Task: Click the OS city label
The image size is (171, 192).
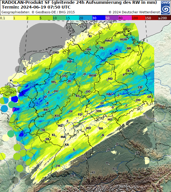Action: (x=64, y=76)
